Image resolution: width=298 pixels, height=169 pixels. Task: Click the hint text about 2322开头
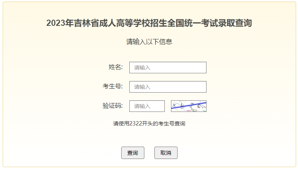point(149,124)
